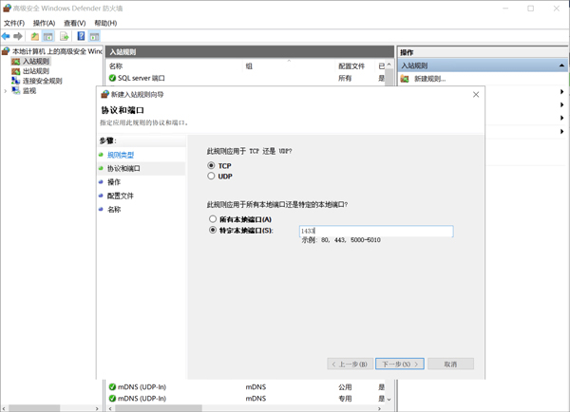Click the wizard dialog title icon
This screenshot has width=570, height=412.
point(104,95)
